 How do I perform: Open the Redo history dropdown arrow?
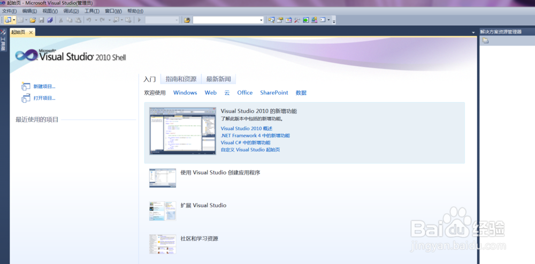point(109,20)
